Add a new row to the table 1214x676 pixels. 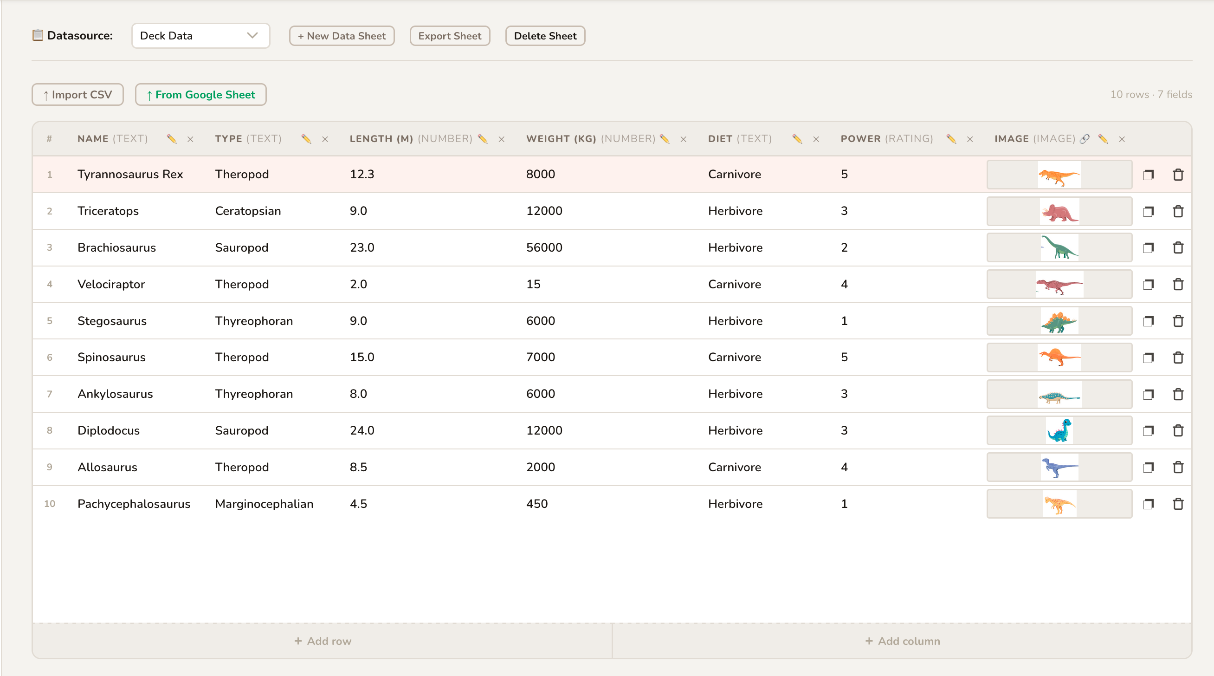point(323,641)
